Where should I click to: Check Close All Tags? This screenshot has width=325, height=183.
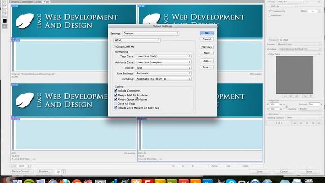116,104
